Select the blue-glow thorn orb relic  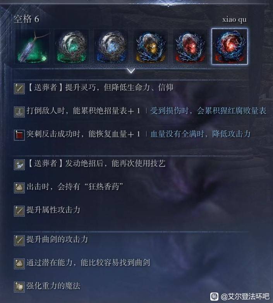111,46
